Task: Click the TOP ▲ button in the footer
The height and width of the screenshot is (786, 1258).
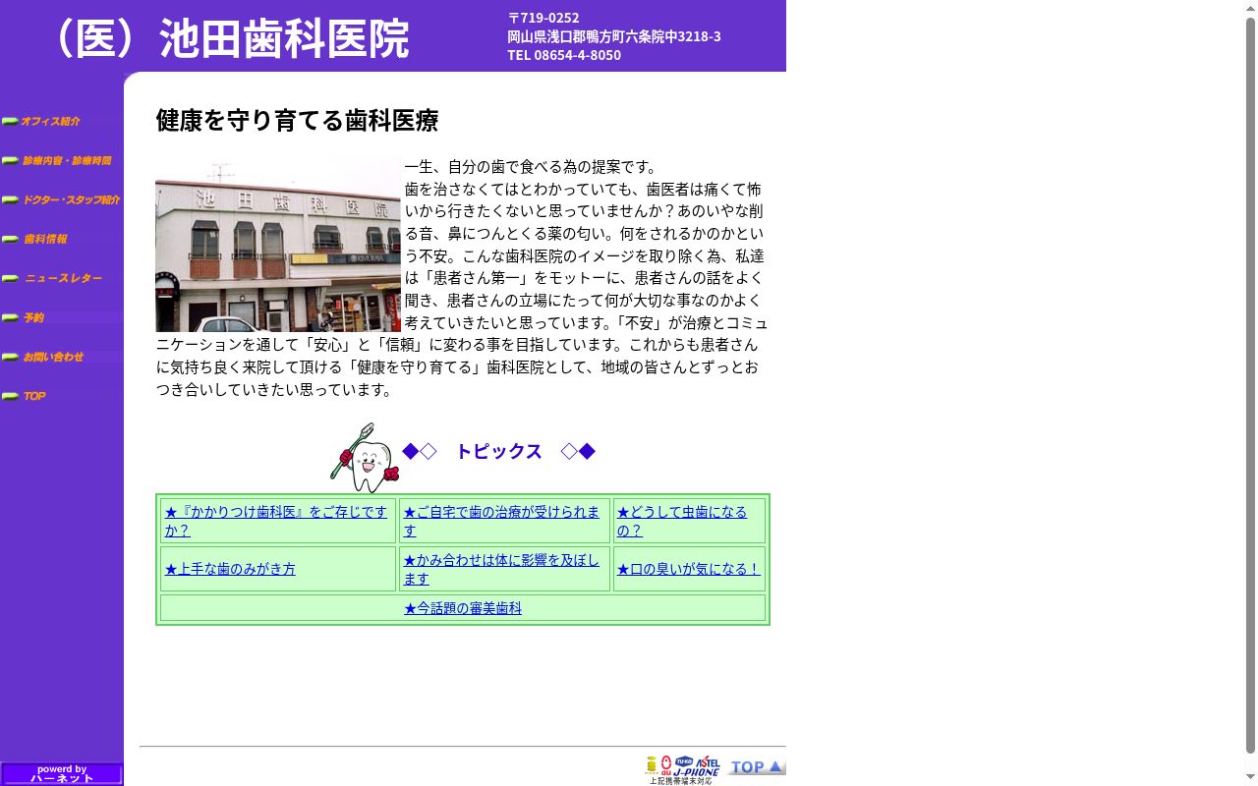Action: [757, 766]
